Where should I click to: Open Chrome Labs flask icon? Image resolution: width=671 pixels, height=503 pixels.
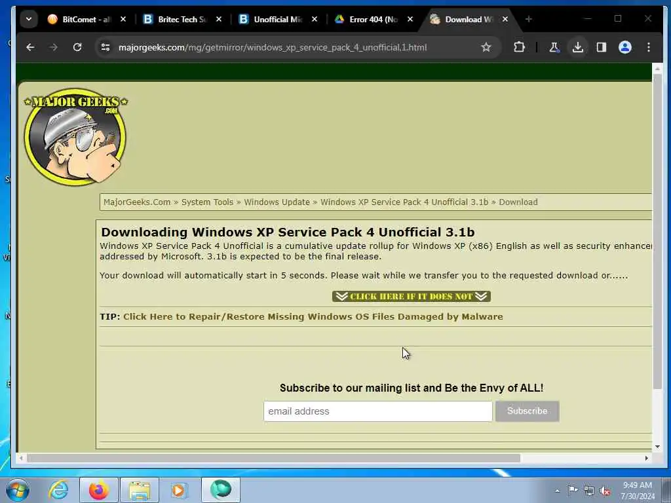pos(554,47)
